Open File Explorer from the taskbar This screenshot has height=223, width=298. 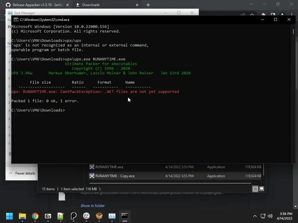[x=22, y=216]
